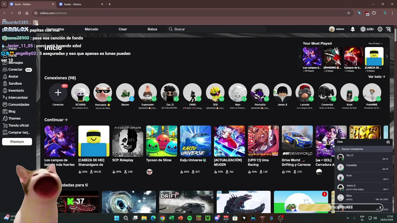Open the Tycoon de Slime game thumbnail
This screenshot has width=397, height=223.
tap(162, 141)
